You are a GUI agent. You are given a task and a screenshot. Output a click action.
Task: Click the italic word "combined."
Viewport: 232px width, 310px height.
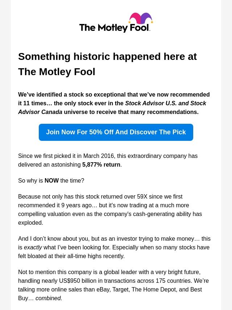coord(49,298)
